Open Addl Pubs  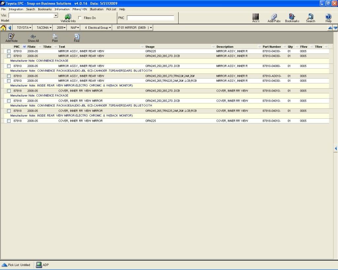point(274,18)
